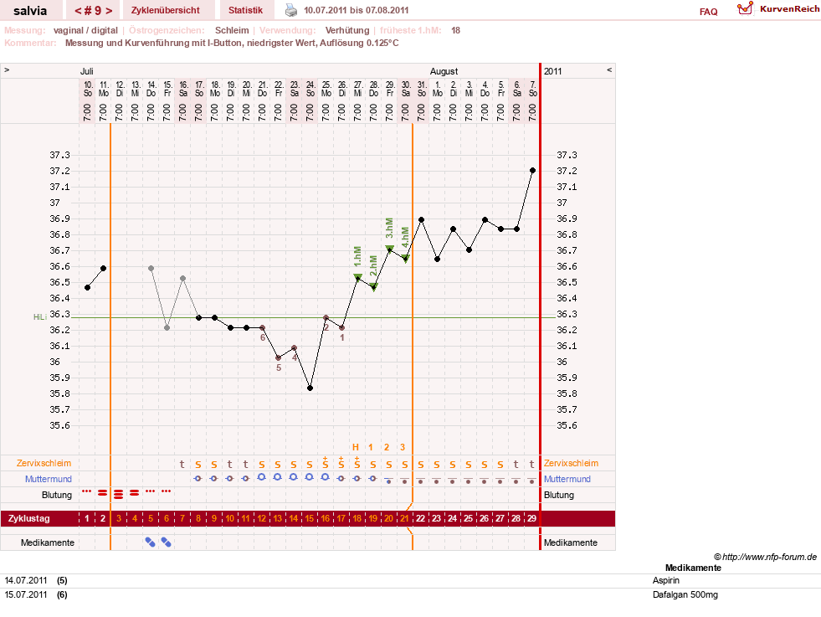Viewport: 821px width, 617px height.
Task: Open the KurvenReich logo link
Action: point(778,9)
